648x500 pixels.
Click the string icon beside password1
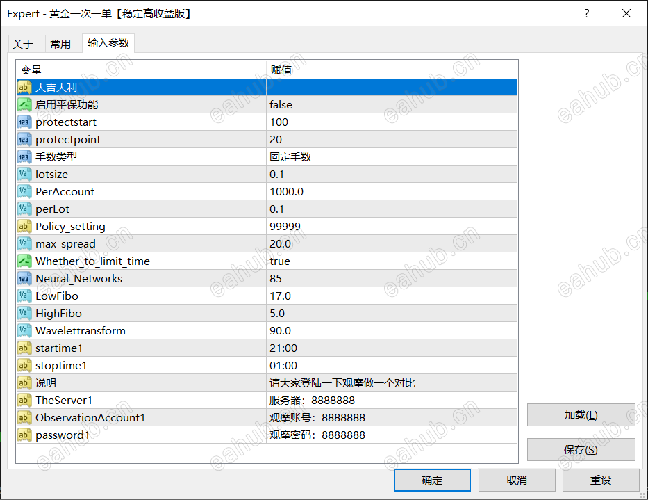pos(24,435)
